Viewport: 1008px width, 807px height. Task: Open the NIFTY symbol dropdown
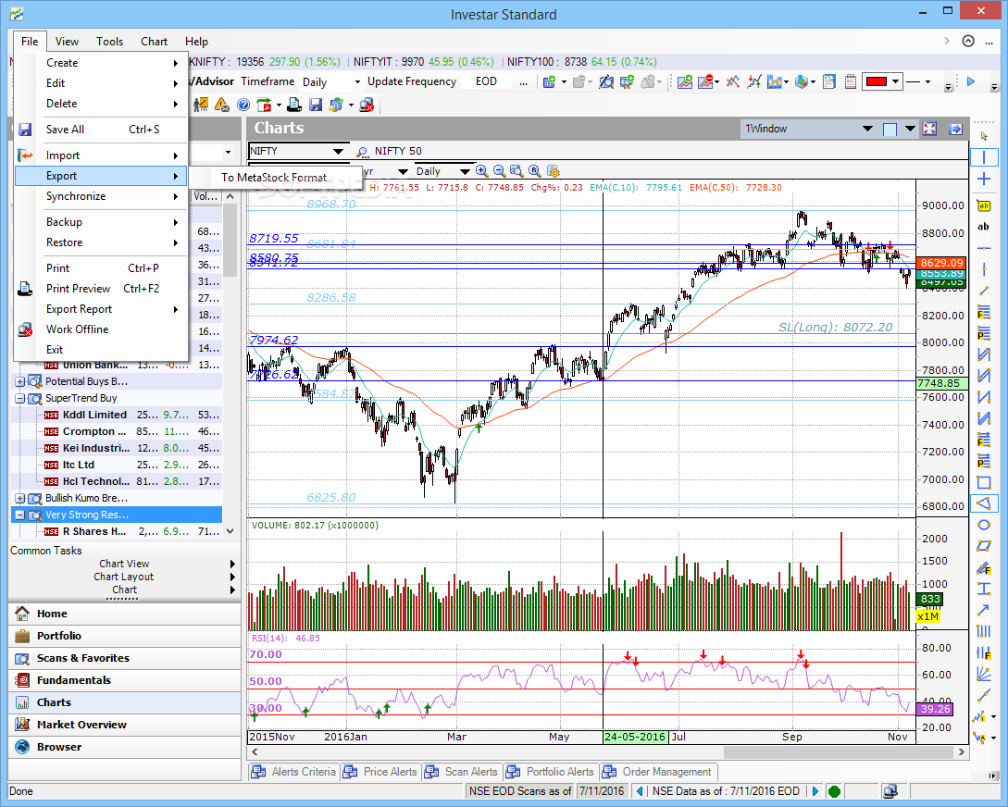(x=338, y=152)
